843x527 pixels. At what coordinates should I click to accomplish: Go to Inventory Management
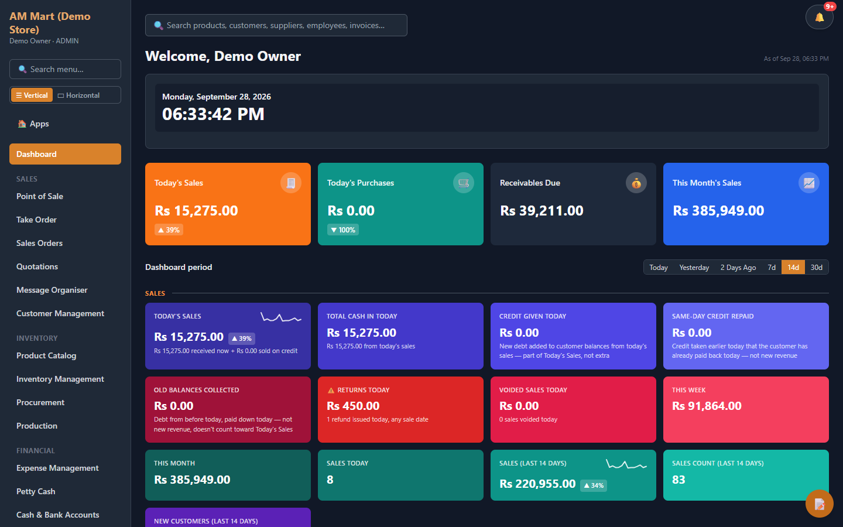click(65, 379)
